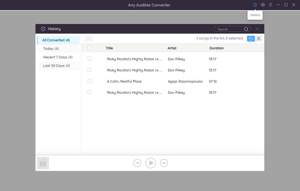
Task: Select the Today (4) filter
Action: coord(59,49)
